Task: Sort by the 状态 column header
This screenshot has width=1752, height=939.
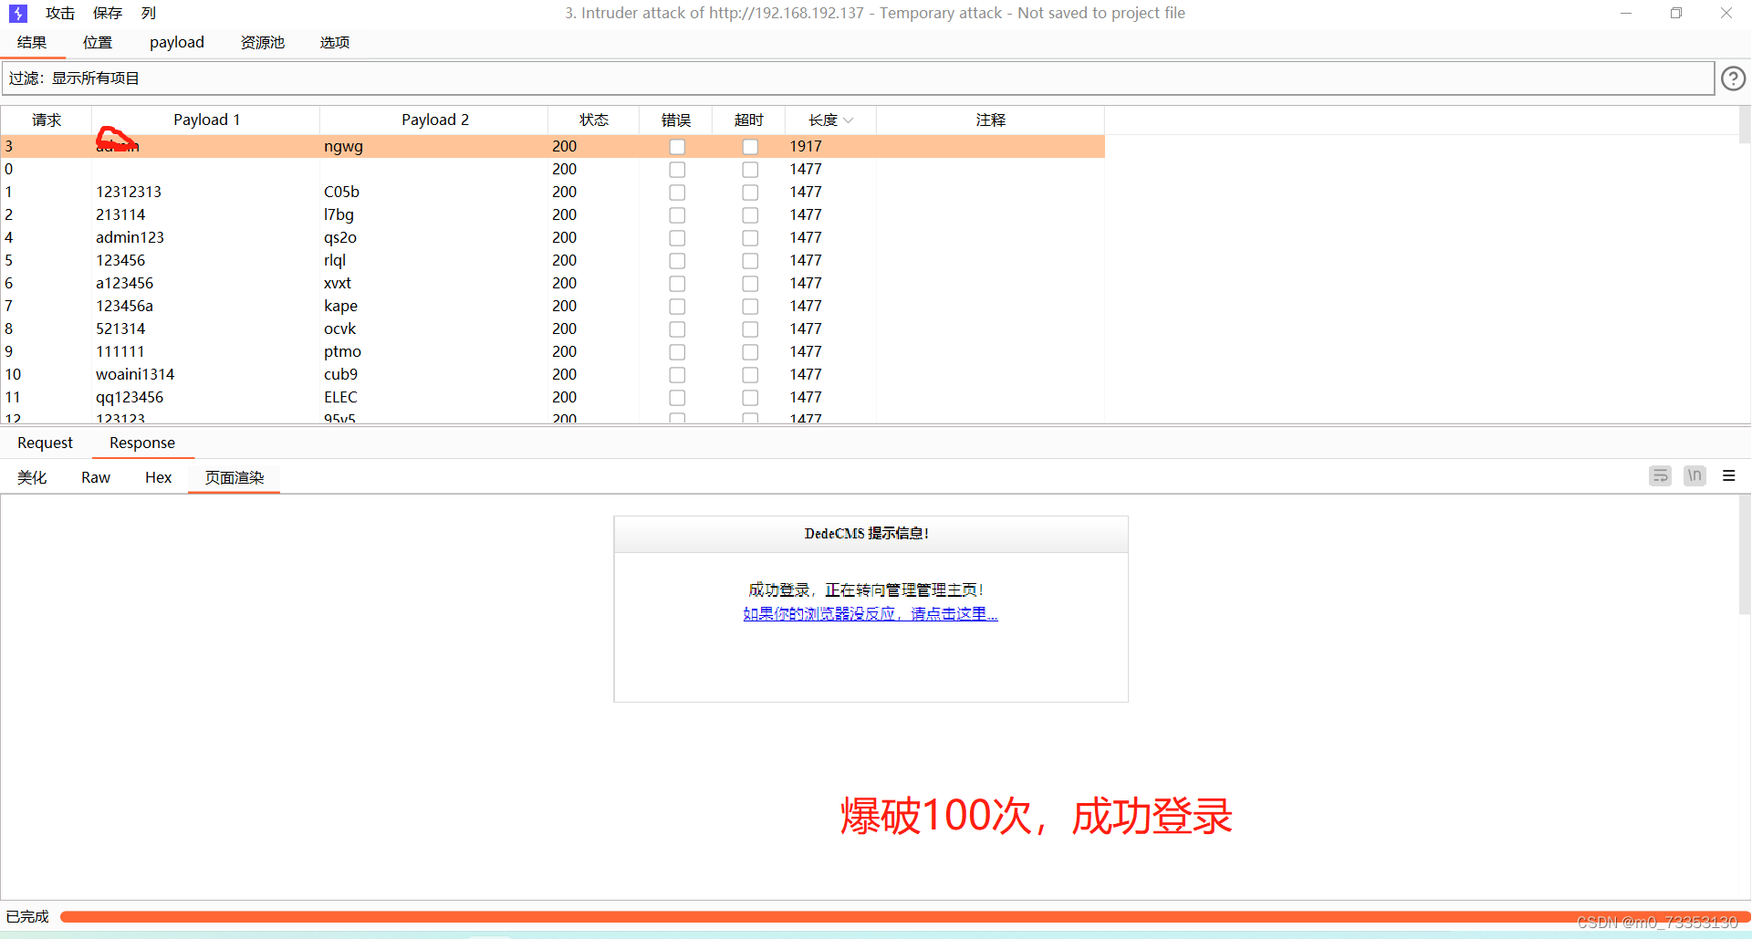Action: [x=594, y=120]
